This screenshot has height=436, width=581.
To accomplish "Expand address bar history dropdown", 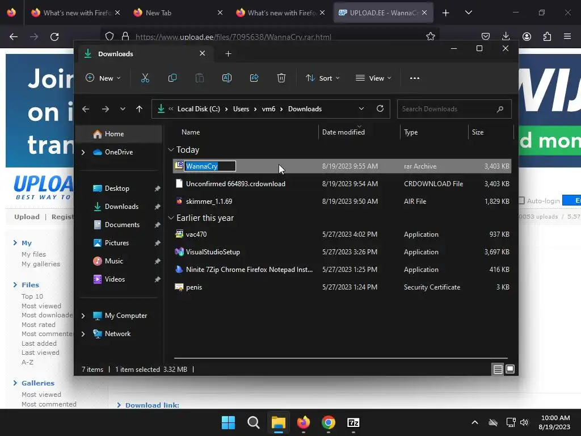I will 361,108.
